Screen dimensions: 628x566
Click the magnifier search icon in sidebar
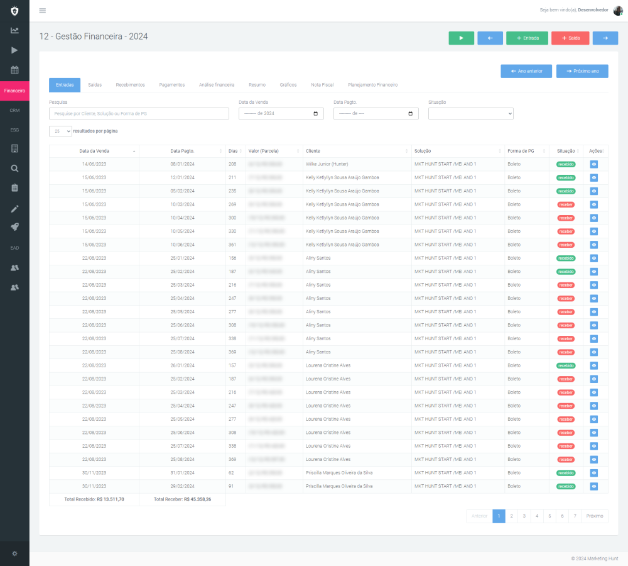click(14, 168)
